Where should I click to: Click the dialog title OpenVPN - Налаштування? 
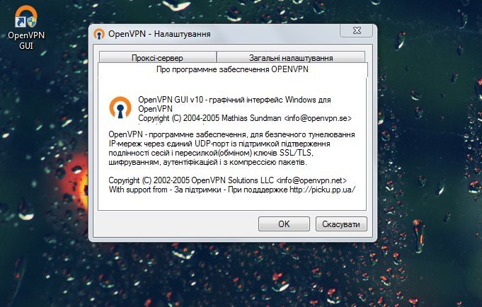(159, 34)
